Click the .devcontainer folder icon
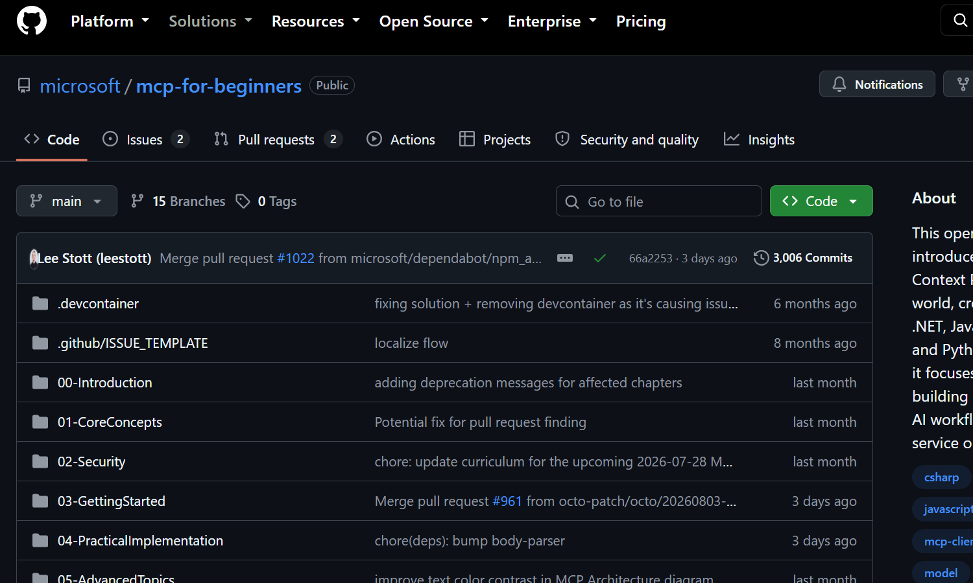 [40, 303]
